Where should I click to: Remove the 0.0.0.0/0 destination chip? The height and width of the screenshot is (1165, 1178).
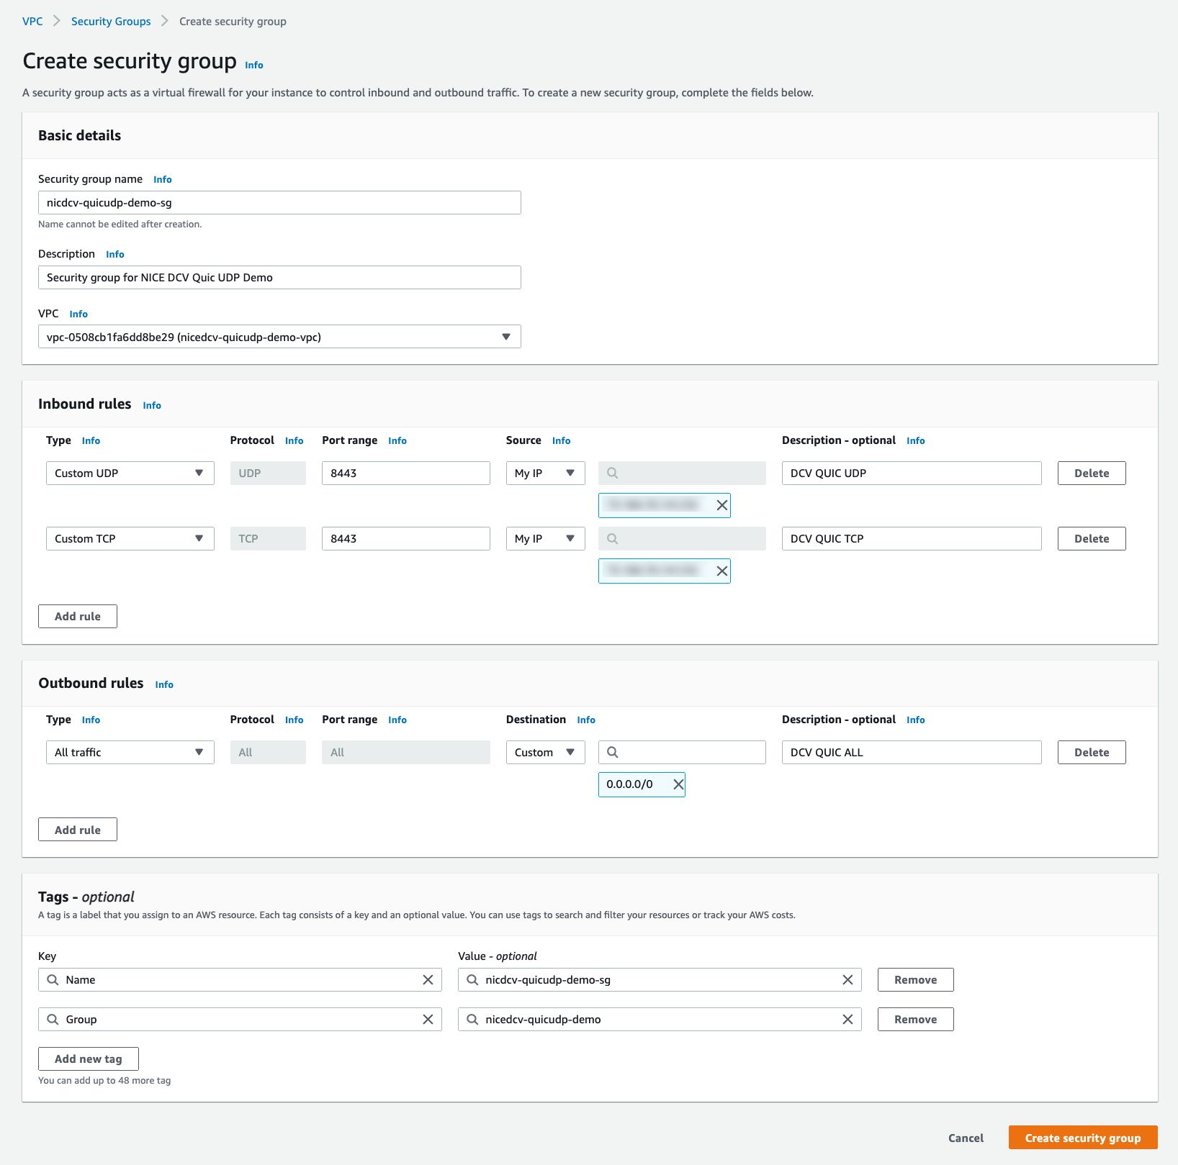[678, 784]
